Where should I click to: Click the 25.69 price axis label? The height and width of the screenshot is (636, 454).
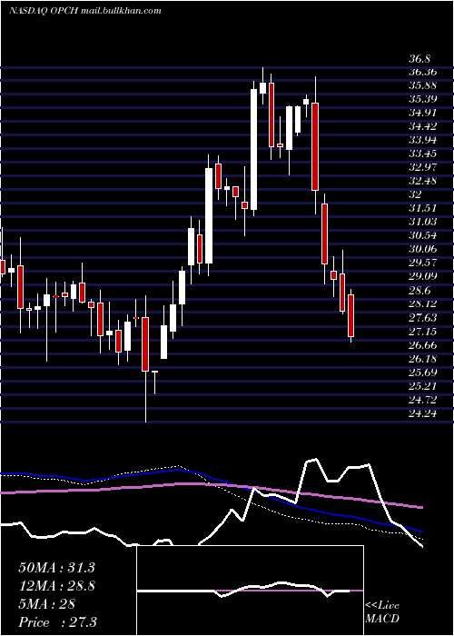click(423, 373)
